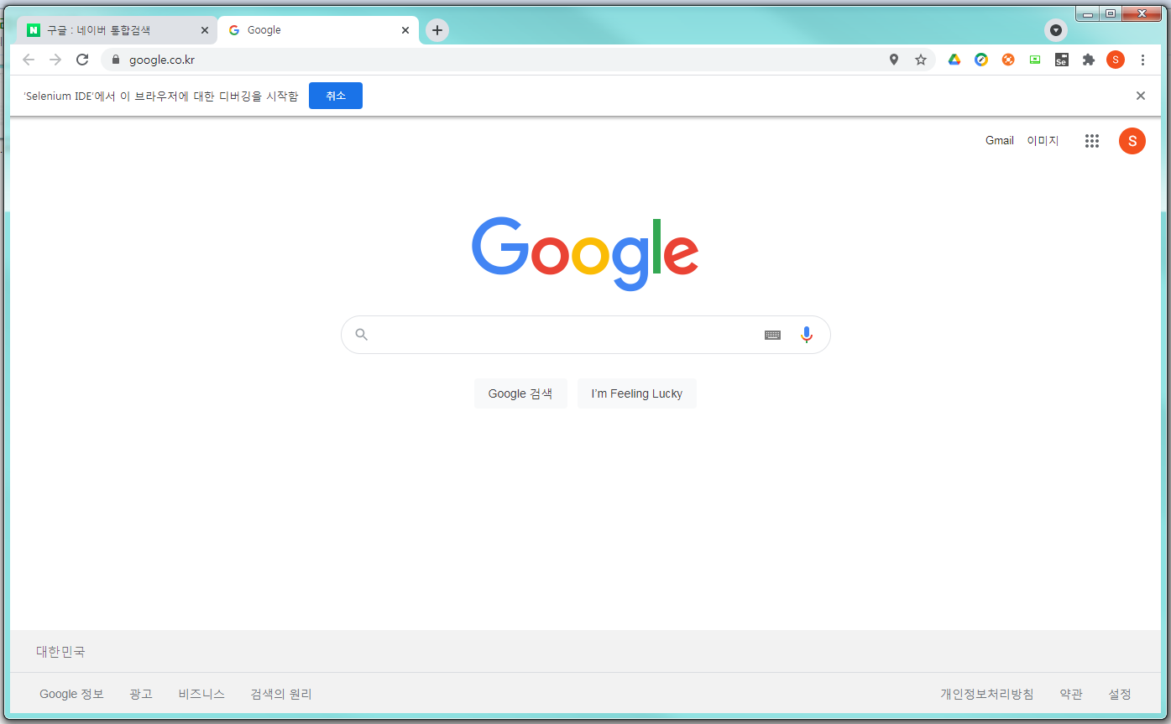Click the browser forward arrow
The image size is (1171, 724).
(x=55, y=60)
